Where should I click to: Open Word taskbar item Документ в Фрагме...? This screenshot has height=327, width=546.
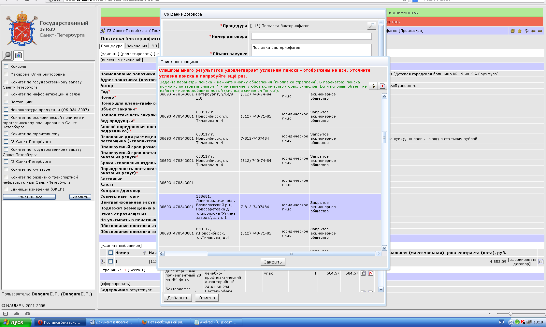point(112,322)
